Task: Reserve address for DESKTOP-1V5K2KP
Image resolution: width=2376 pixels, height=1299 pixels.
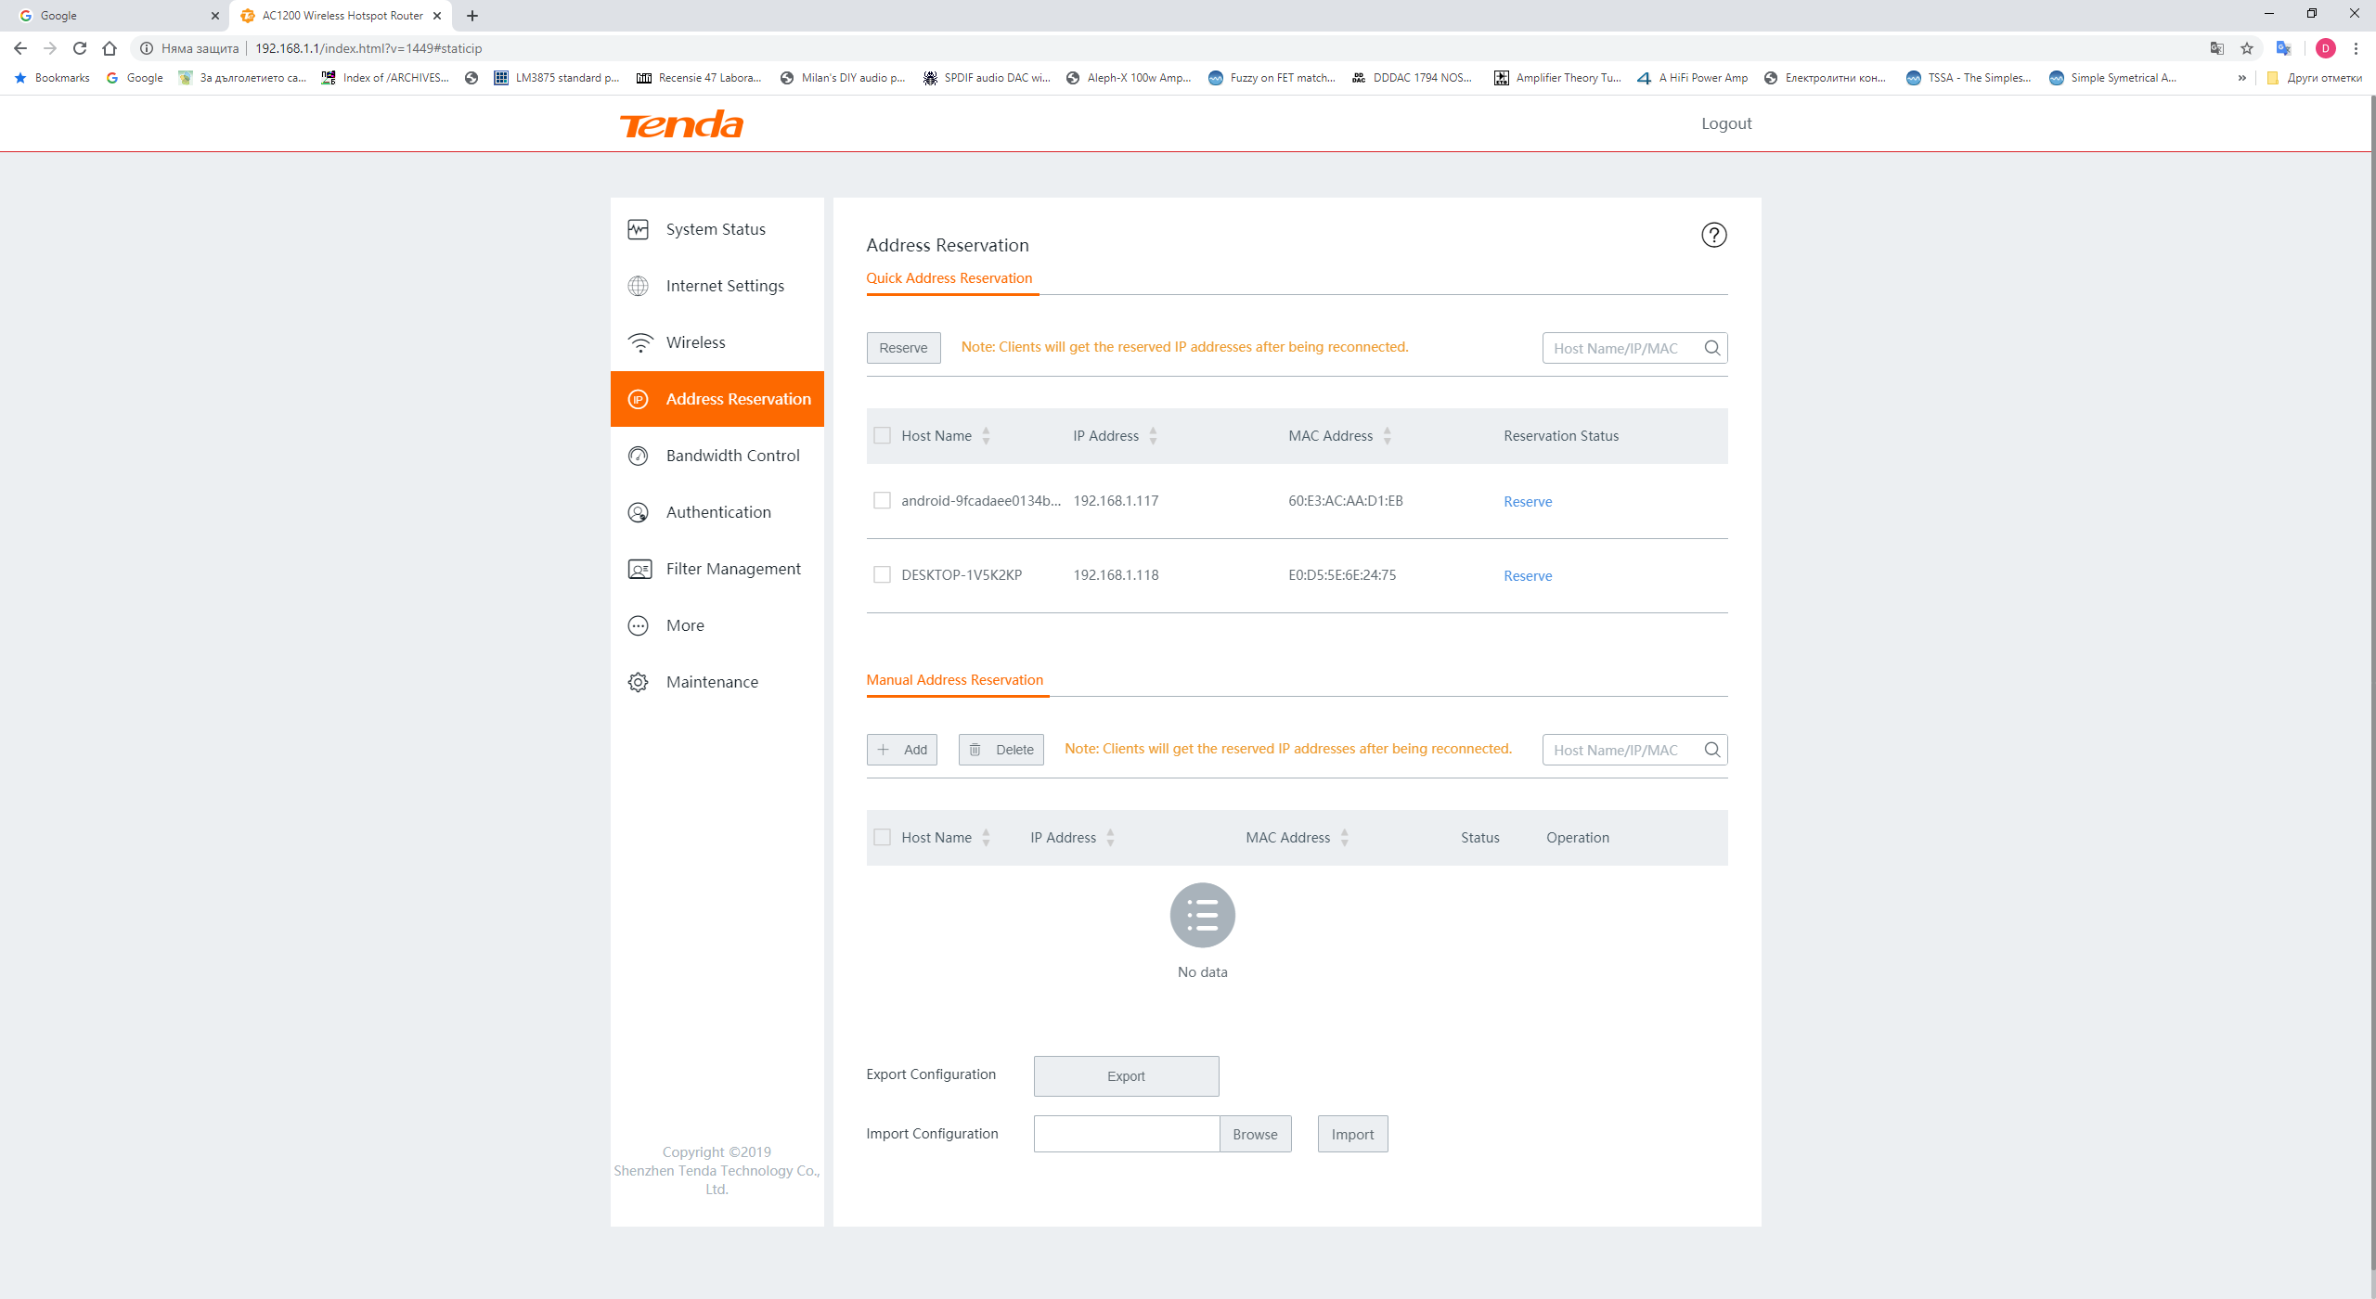Action: coord(1528,576)
